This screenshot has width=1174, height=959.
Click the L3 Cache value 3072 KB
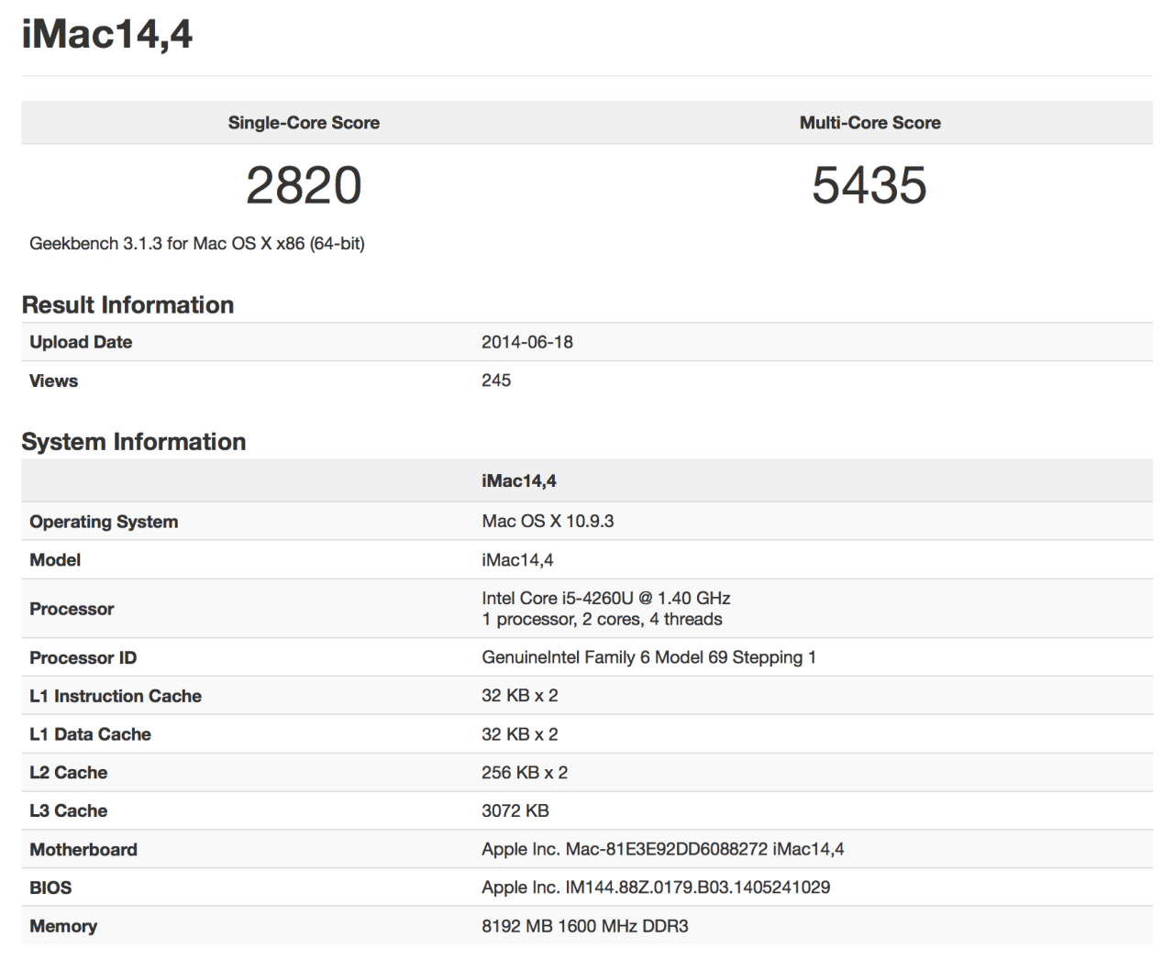tap(515, 811)
